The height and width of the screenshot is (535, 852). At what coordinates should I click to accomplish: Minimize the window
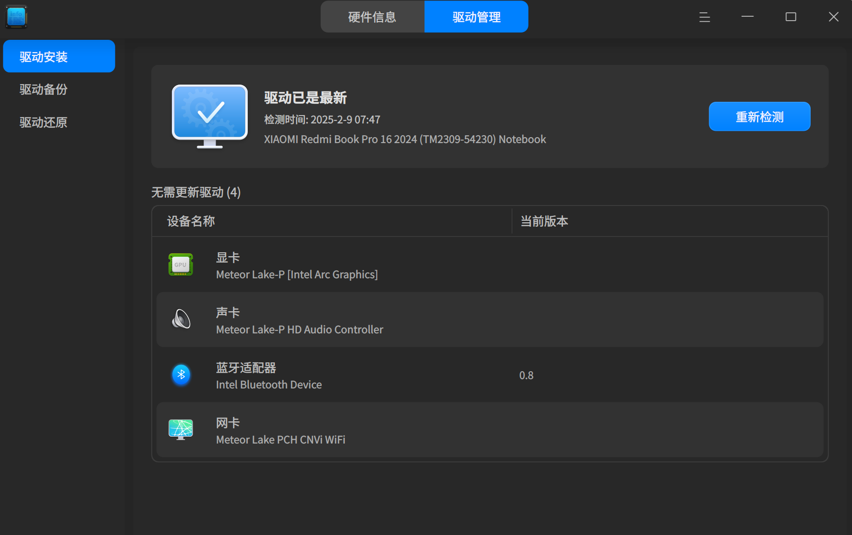click(x=748, y=17)
